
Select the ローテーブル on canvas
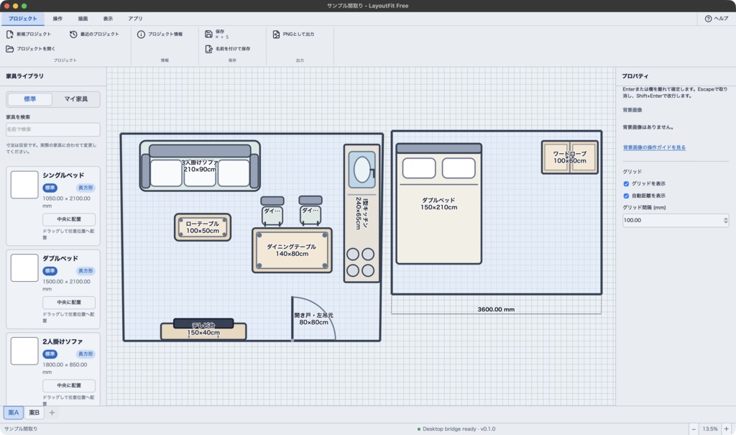coord(203,227)
